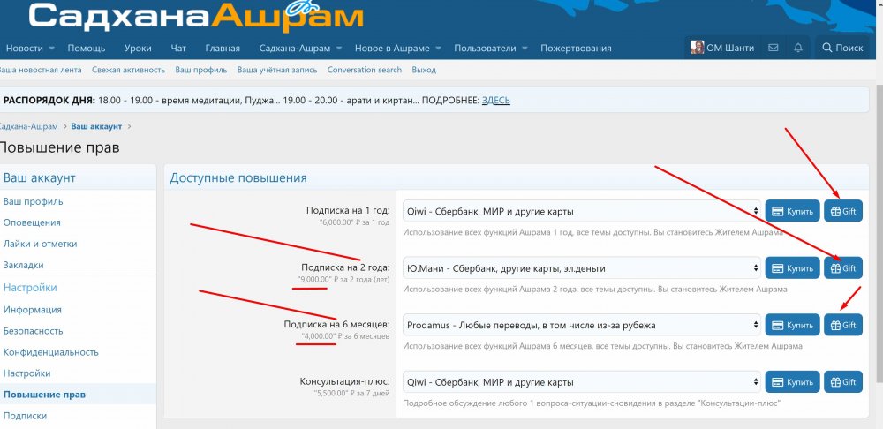
Task: Open the Поиск search button
Action: click(x=842, y=48)
